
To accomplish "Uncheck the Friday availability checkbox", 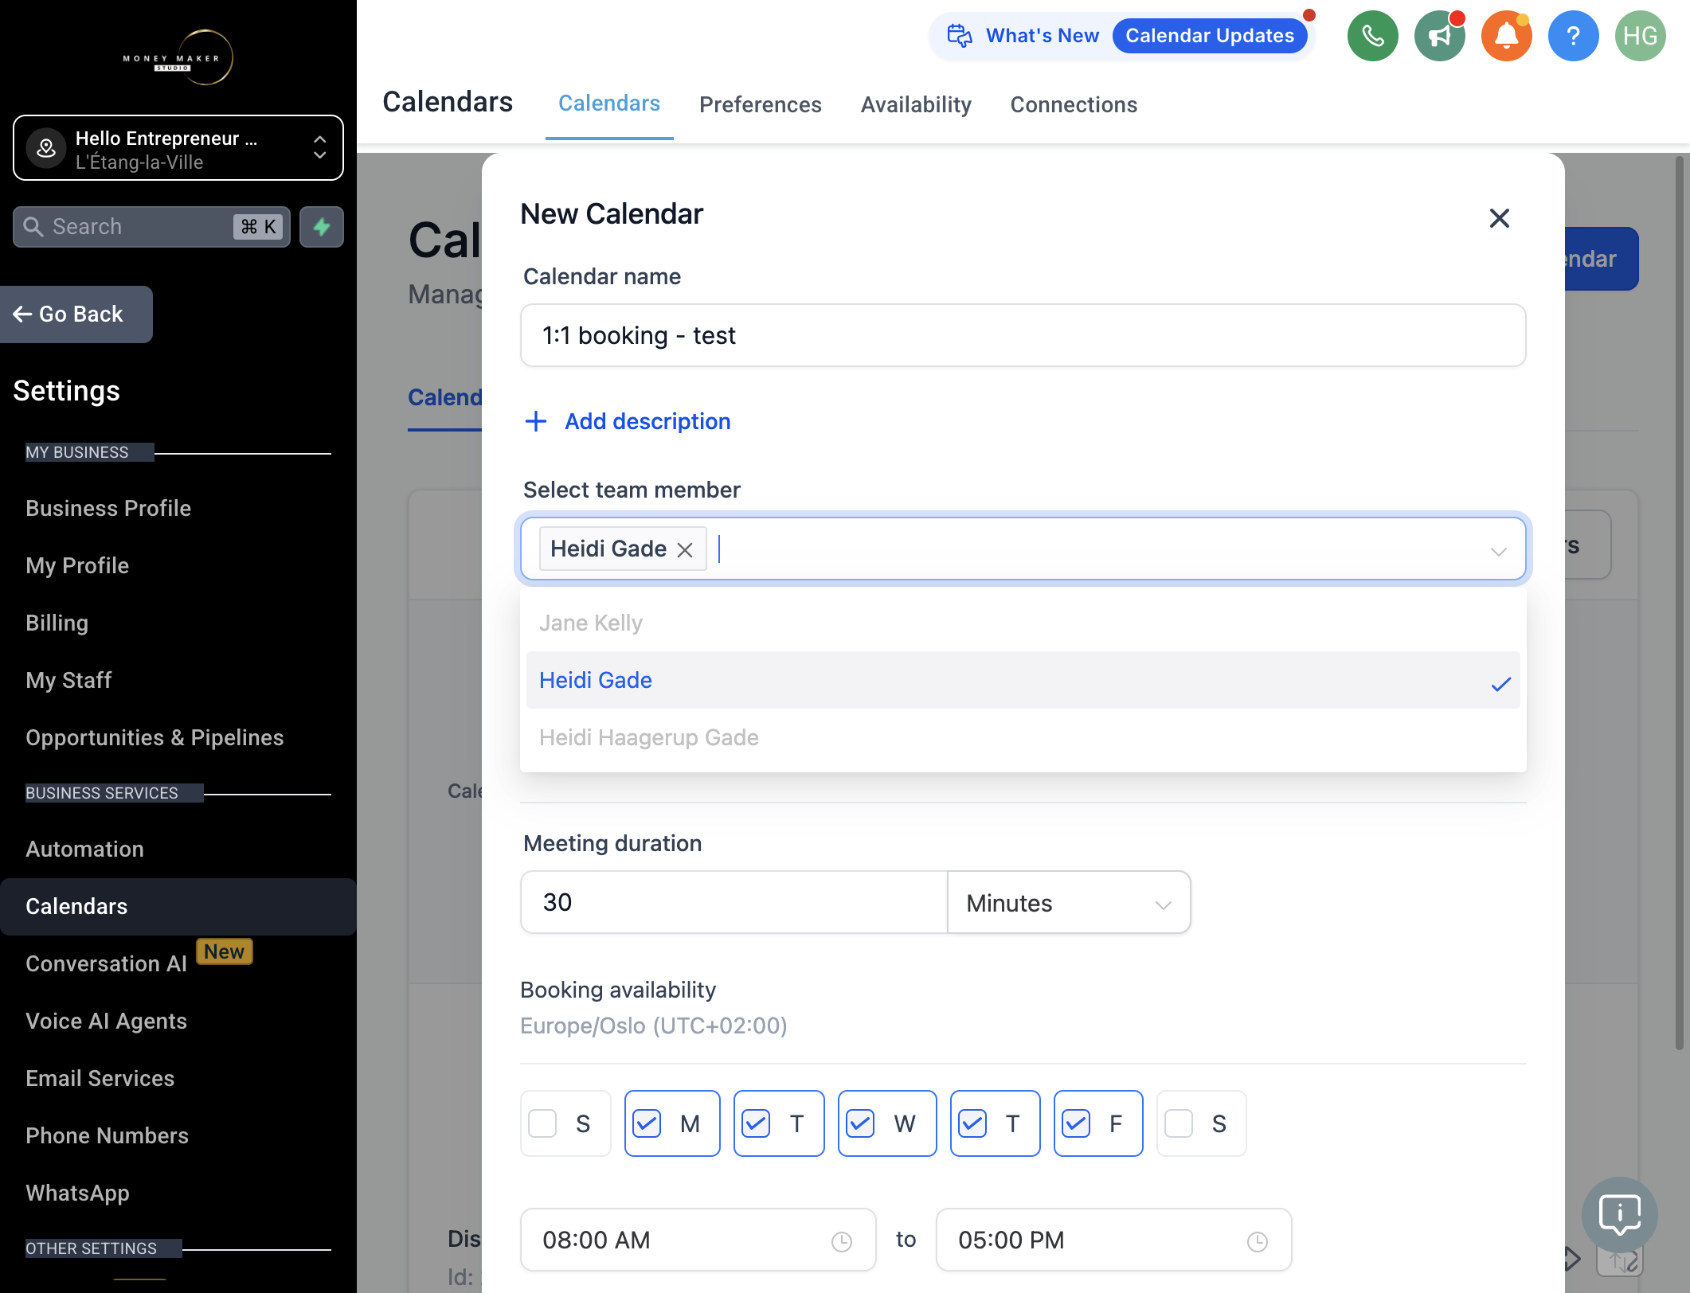I will pyautogui.click(x=1076, y=1123).
